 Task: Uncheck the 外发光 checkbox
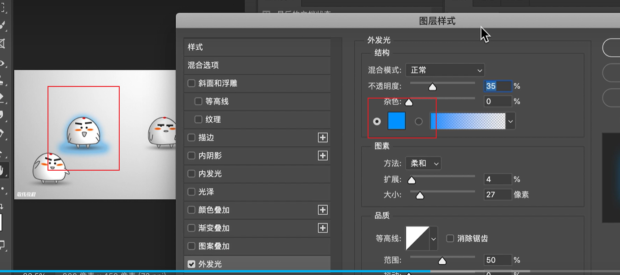[x=191, y=264]
